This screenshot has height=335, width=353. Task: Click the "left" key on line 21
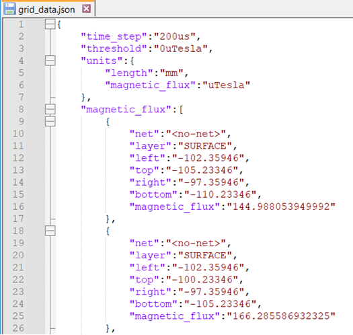pos(147,268)
